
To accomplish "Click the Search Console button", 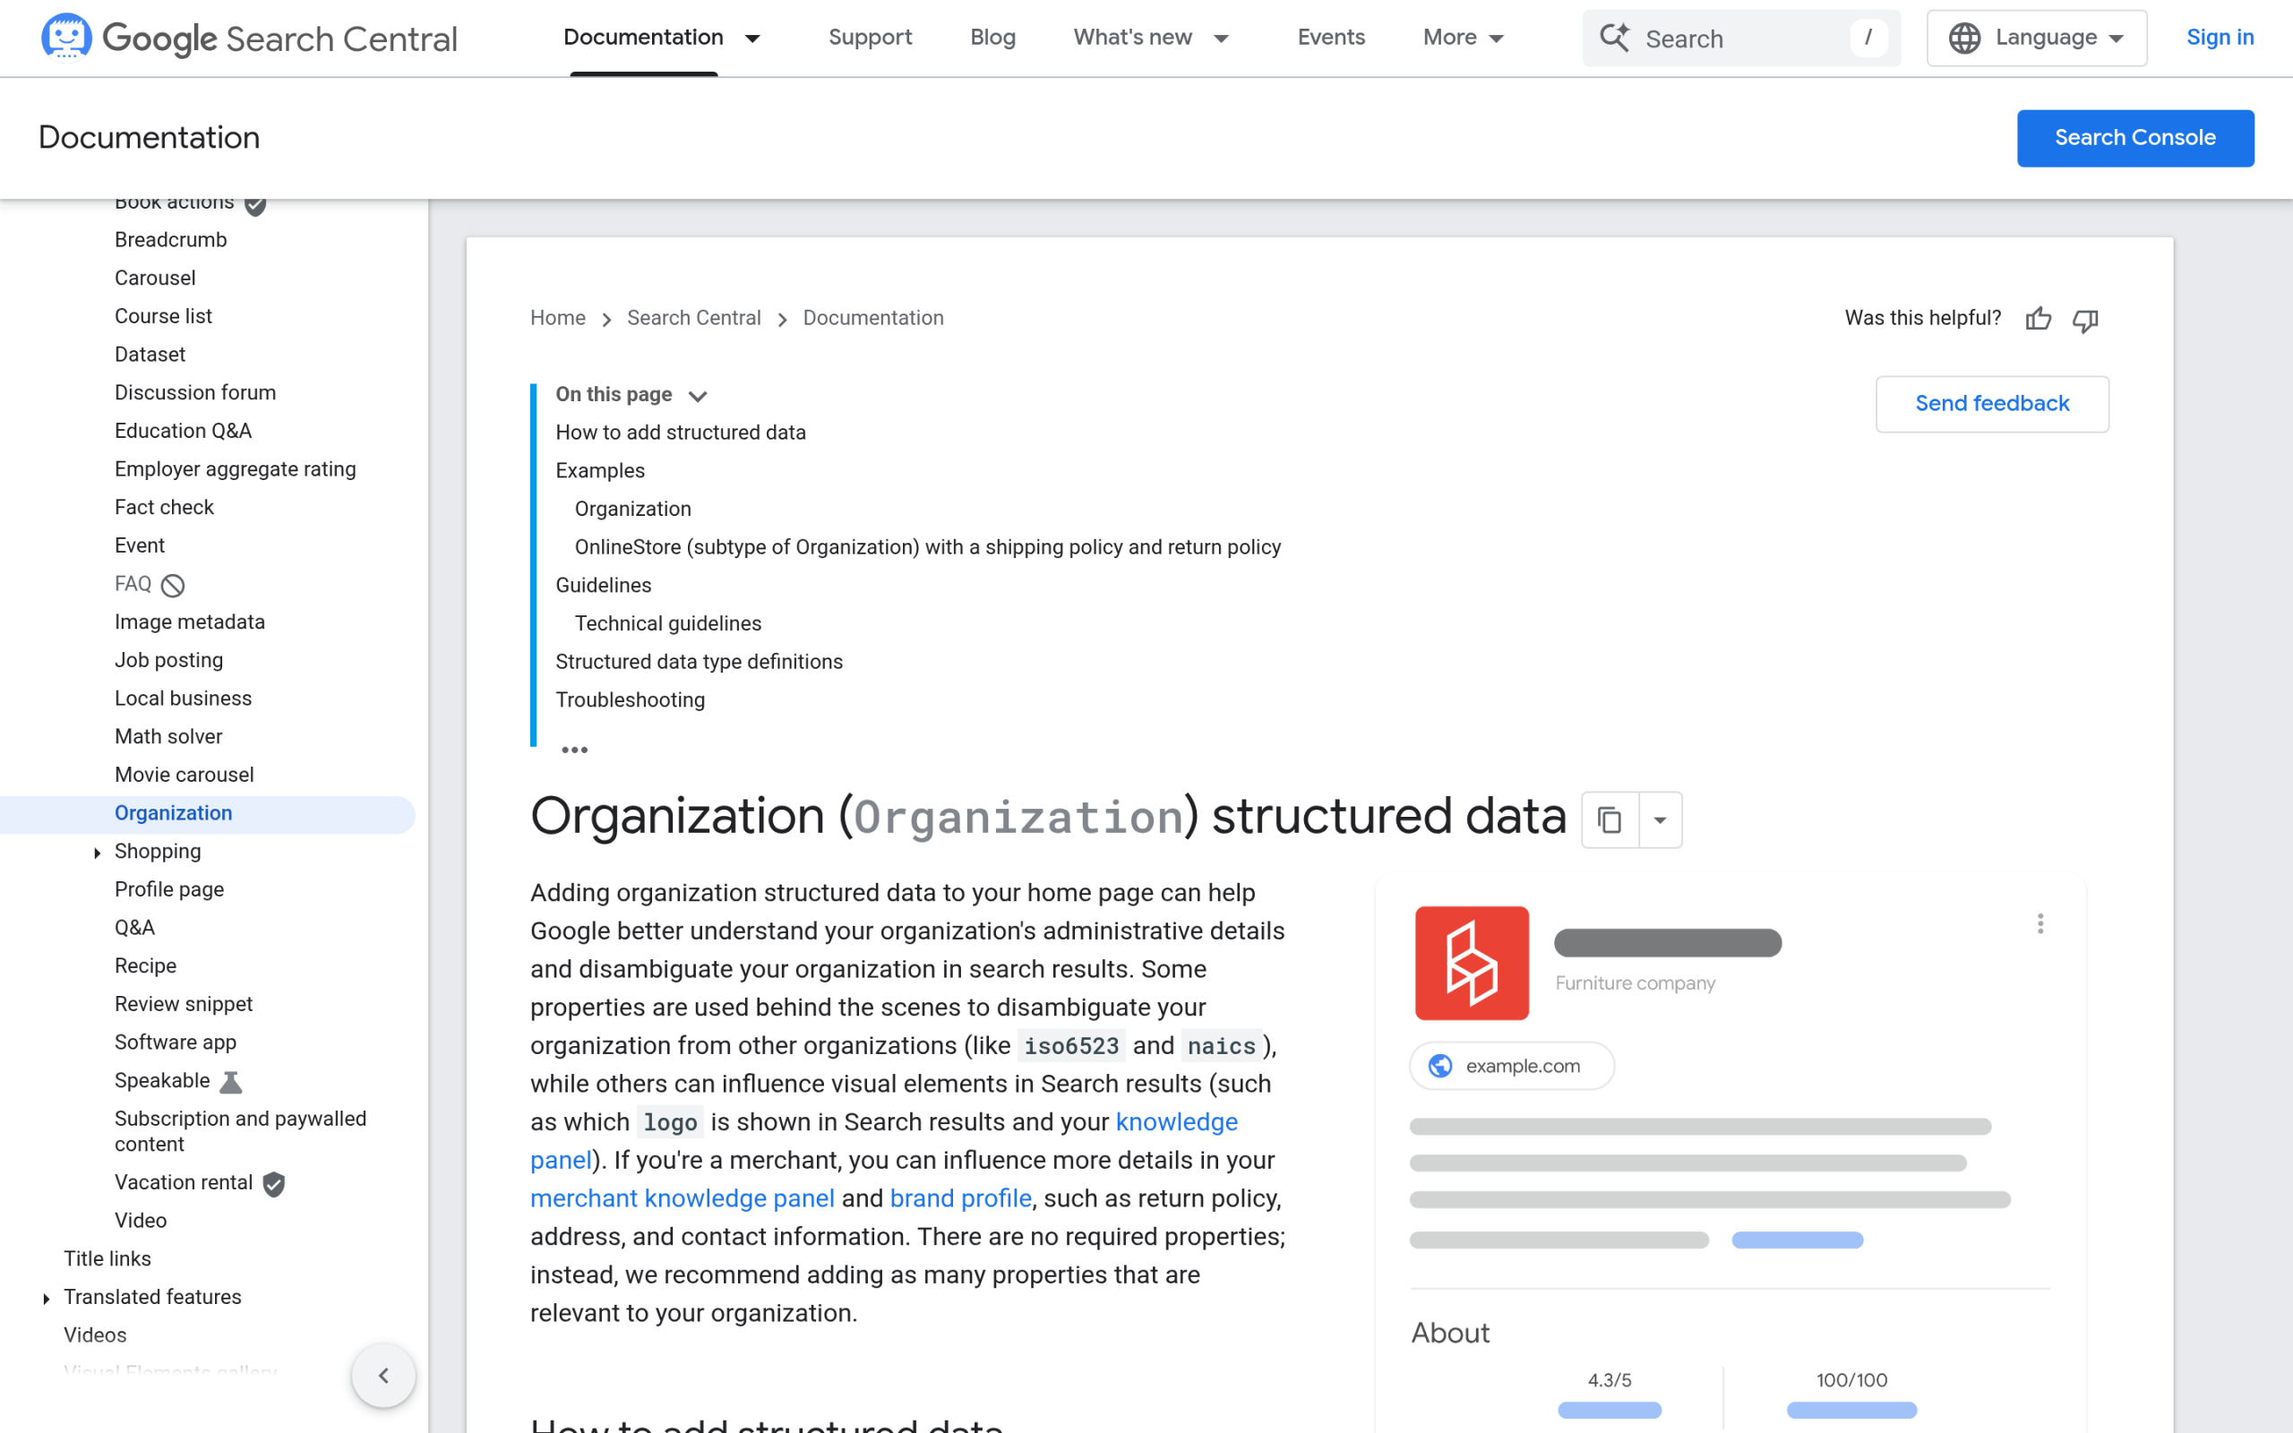I will click(x=2134, y=138).
